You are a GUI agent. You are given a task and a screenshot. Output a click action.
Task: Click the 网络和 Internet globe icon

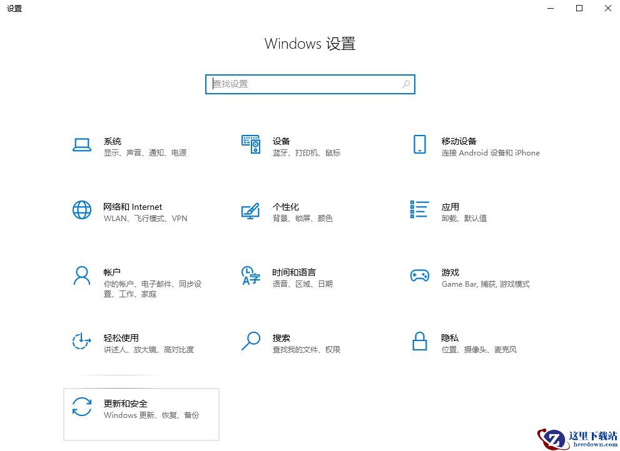point(82,210)
